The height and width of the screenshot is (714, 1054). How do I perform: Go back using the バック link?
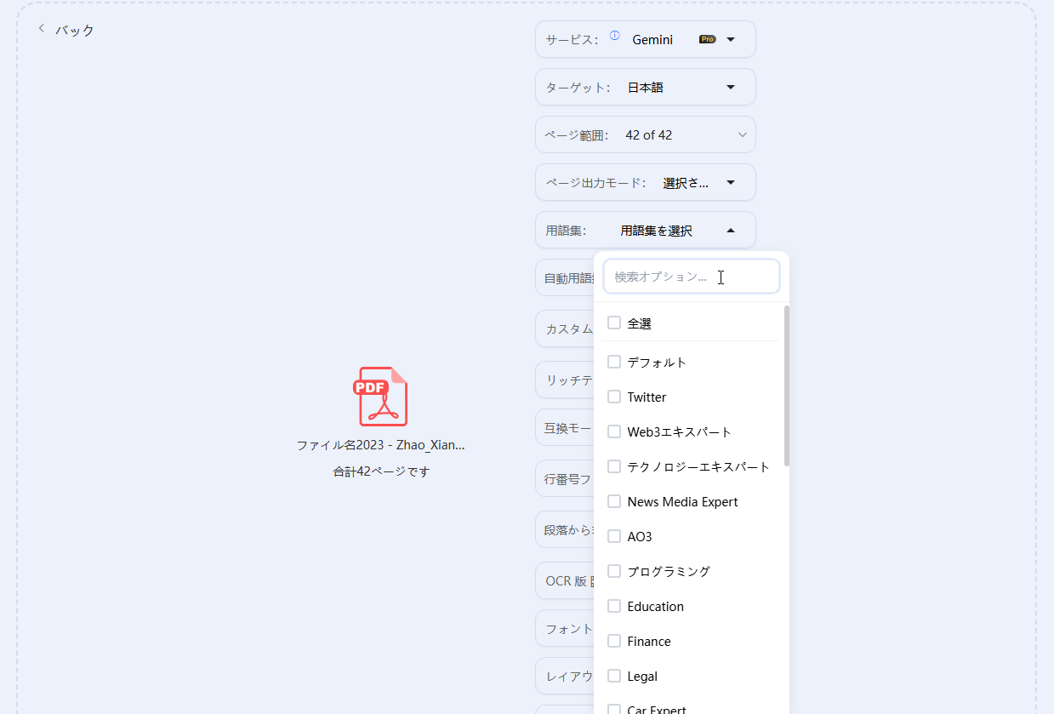[x=75, y=31]
